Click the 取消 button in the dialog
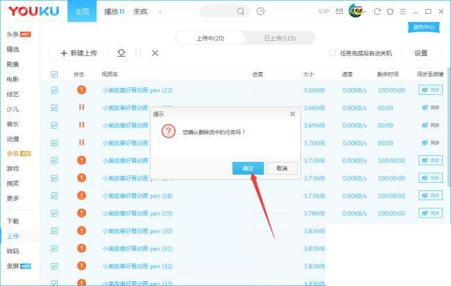Image resolution: width=451 pixels, height=286 pixels. (x=282, y=168)
